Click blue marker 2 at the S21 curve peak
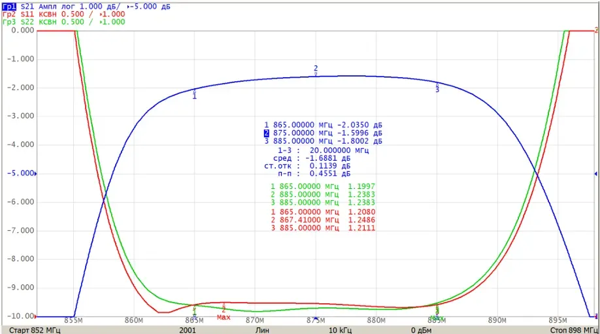600x334 pixels. tap(316, 70)
